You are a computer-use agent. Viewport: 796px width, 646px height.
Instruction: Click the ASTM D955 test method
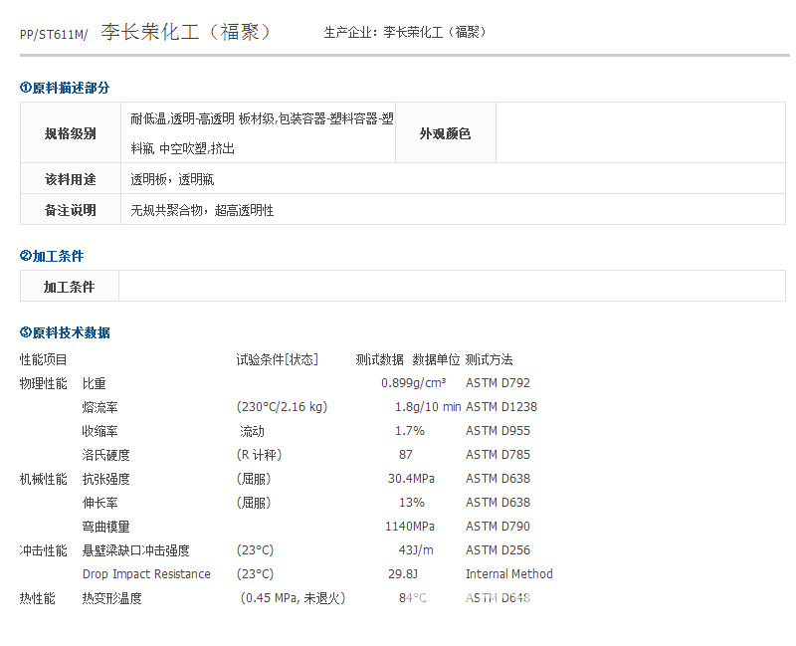pyautogui.click(x=498, y=431)
